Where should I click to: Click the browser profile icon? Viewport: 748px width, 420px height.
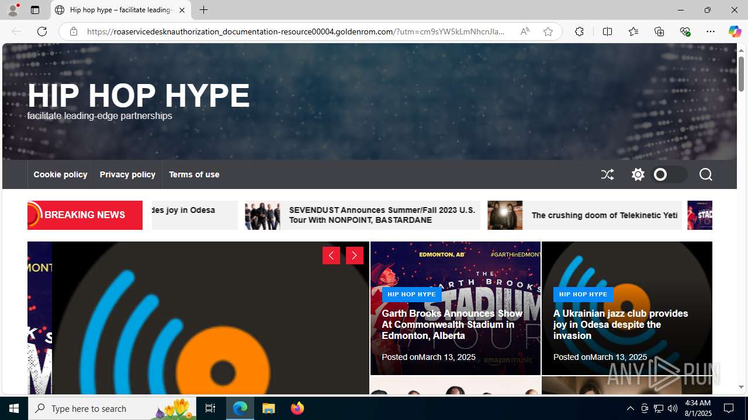coord(13,10)
